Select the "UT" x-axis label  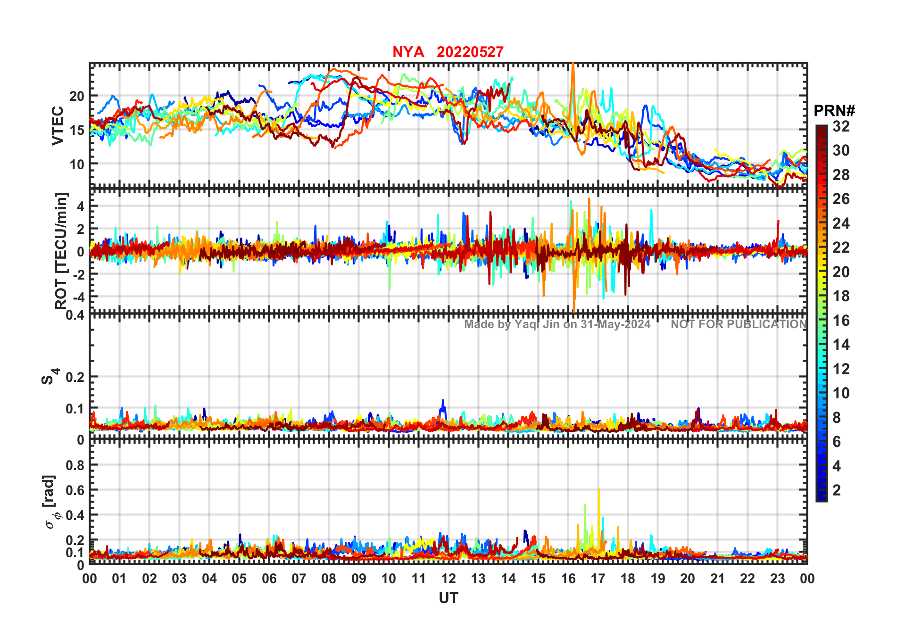coord(448,598)
